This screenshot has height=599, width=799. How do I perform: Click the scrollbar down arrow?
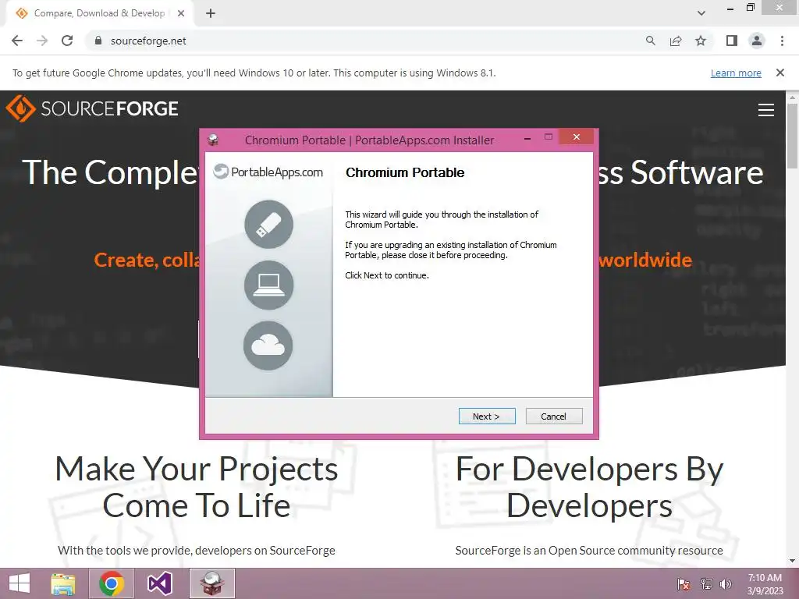(x=793, y=562)
